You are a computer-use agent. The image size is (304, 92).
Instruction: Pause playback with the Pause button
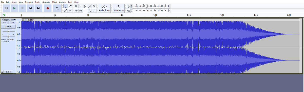click(6, 8)
